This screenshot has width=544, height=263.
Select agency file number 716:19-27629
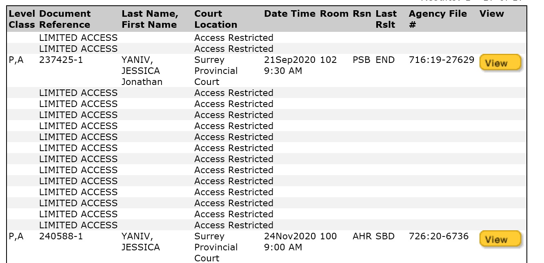(442, 60)
